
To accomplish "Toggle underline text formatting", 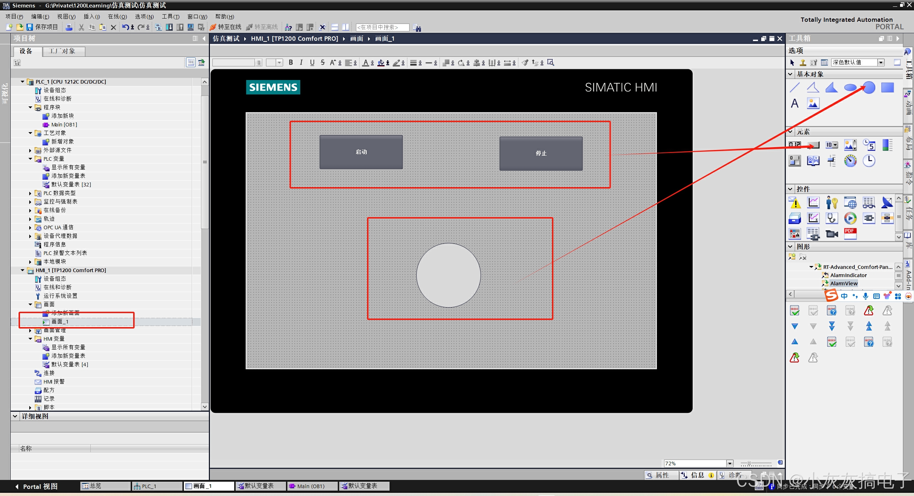I will coord(312,62).
